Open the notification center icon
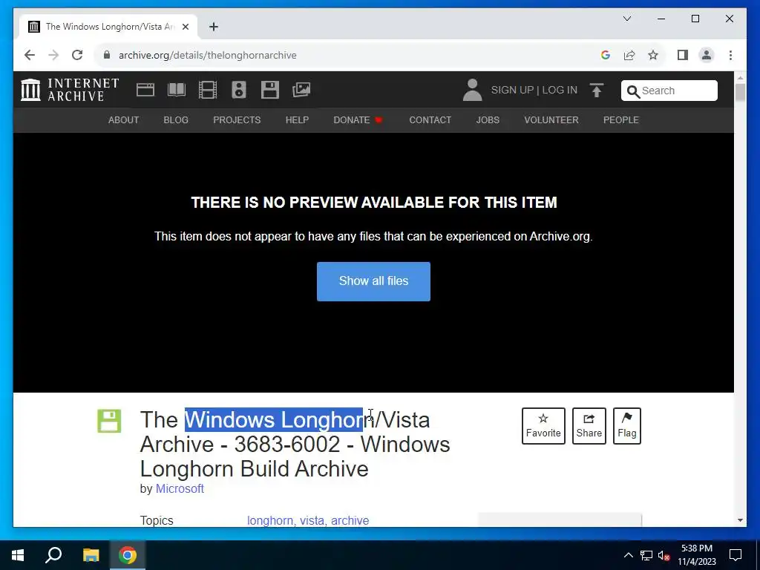This screenshot has height=570, width=760. (736, 555)
